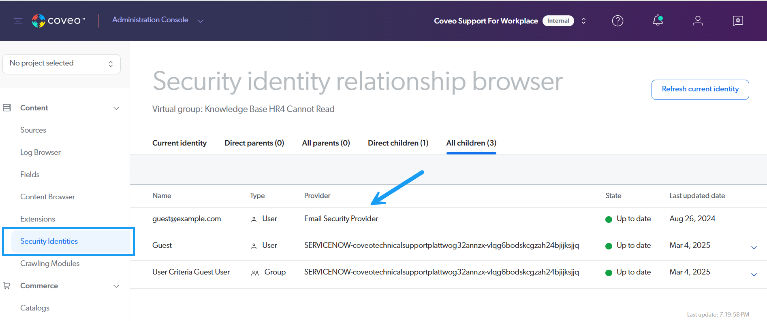
Task: Click the Coveo logo
Action: point(58,21)
